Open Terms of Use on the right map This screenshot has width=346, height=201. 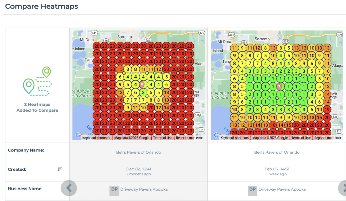pos(301,138)
